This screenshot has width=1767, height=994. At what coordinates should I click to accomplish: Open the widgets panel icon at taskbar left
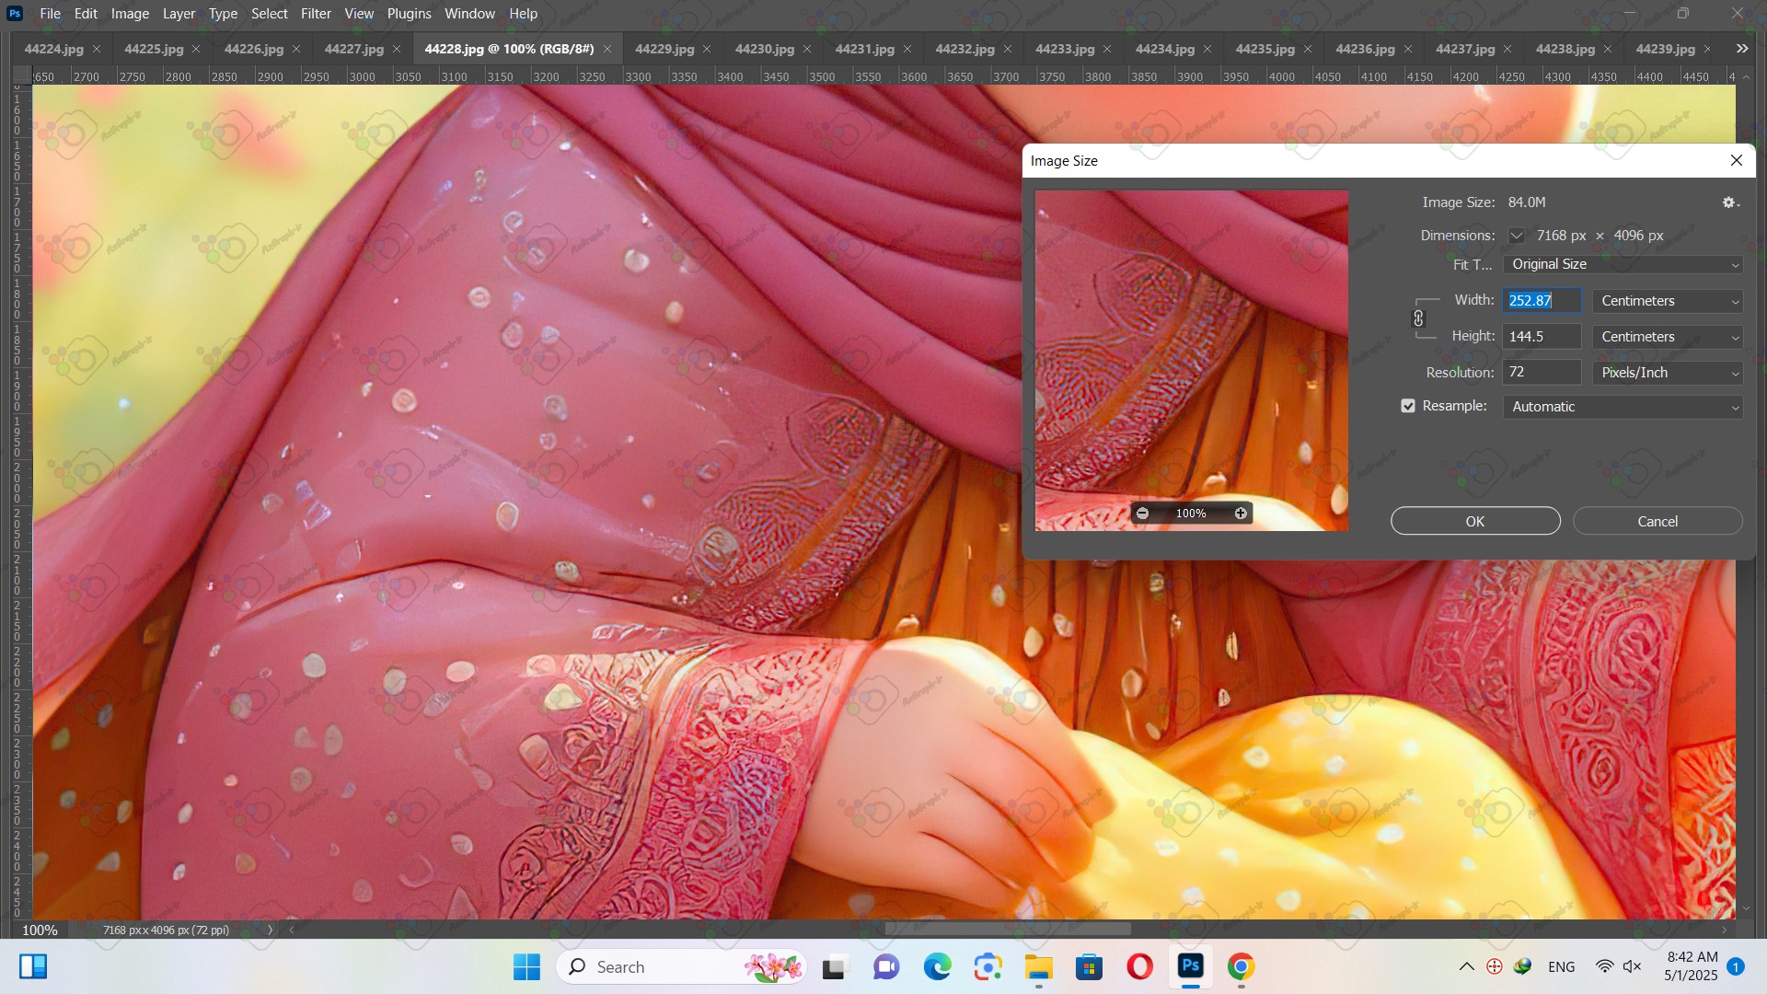(33, 966)
